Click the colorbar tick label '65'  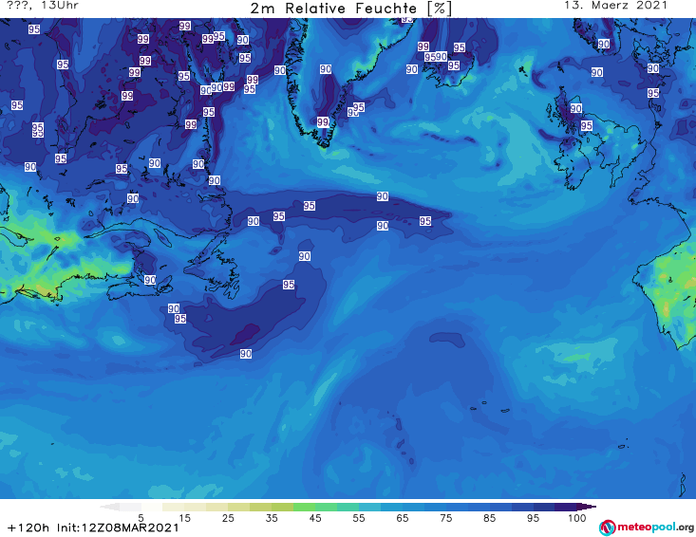pyautogui.click(x=403, y=517)
